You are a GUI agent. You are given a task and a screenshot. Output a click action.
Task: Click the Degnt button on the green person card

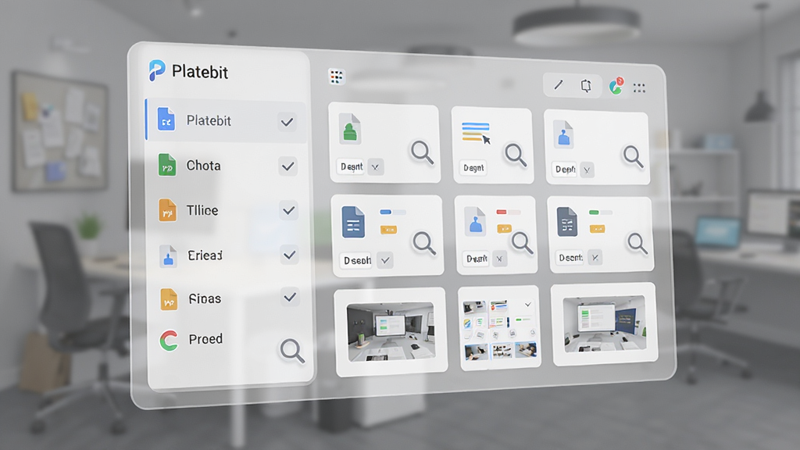click(352, 166)
